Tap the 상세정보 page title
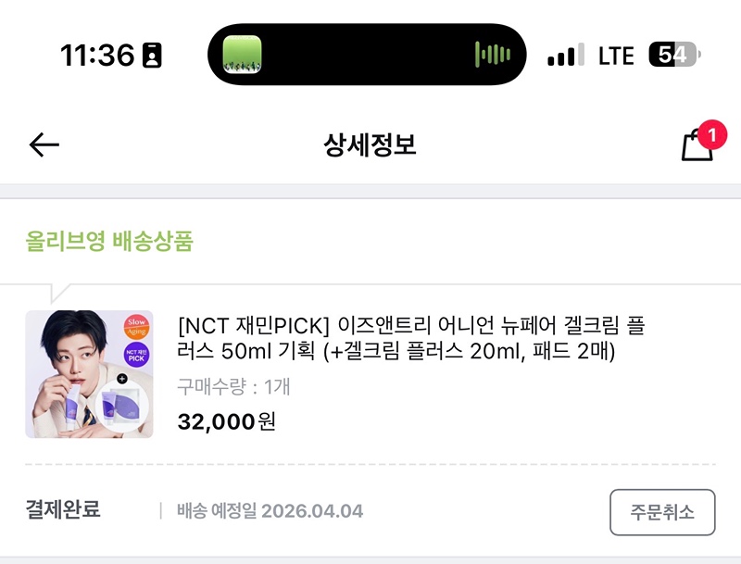Viewport: 741px width, 564px height. point(370,144)
